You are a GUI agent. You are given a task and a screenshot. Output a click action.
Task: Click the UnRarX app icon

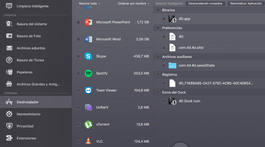pyautogui.click(x=88, y=107)
